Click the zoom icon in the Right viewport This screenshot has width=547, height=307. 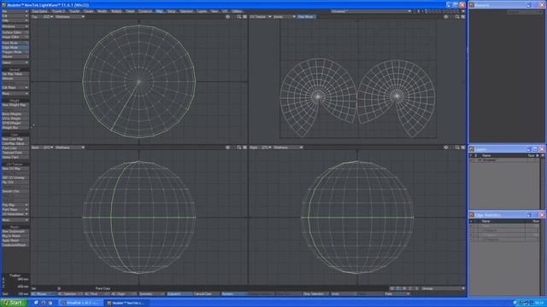(x=457, y=148)
